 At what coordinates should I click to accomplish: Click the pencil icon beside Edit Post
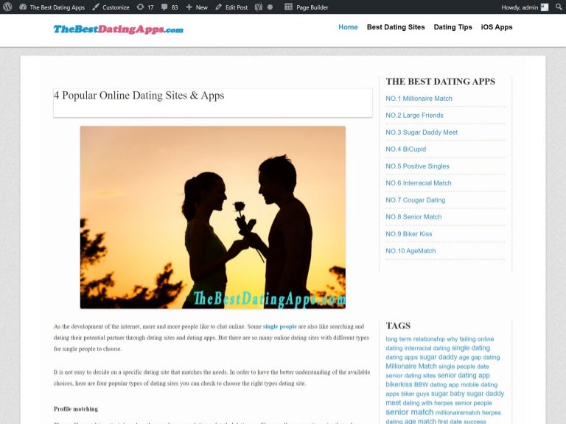(x=218, y=7)
